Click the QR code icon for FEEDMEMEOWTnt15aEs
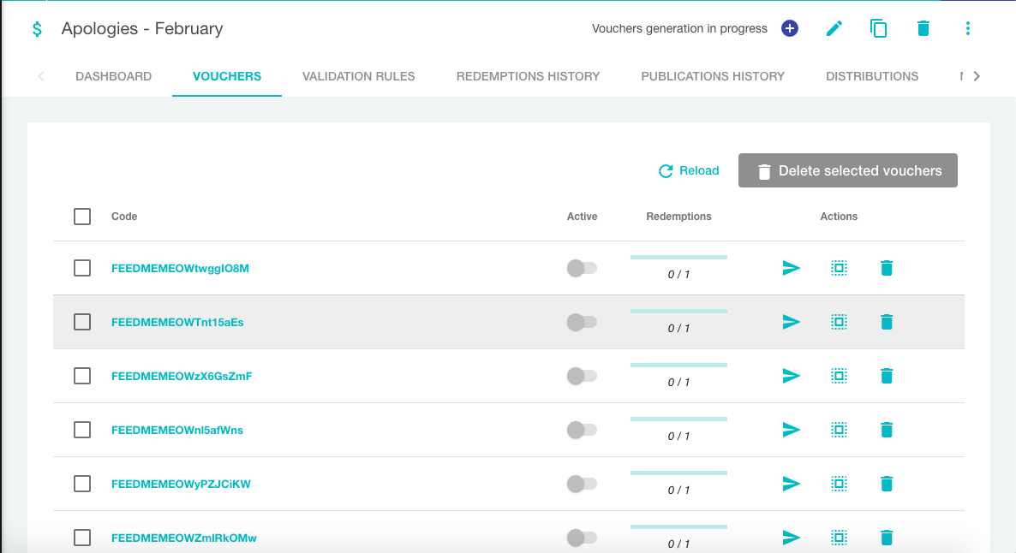 [840, 322]
